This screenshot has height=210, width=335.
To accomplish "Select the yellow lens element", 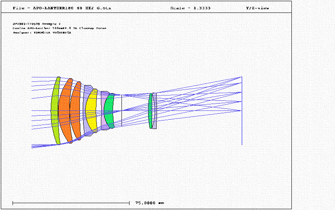I will (x=91, y=110).
